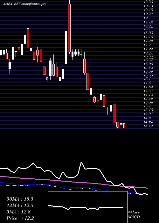
Task: Click the 19.49 price axis label
Action: coord(148,10)
